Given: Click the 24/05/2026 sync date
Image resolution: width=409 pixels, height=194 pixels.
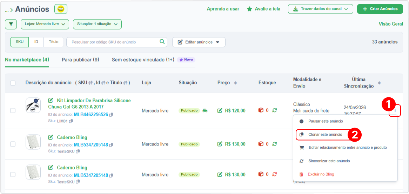Looking at the screenshot, I should click(355, 108).
